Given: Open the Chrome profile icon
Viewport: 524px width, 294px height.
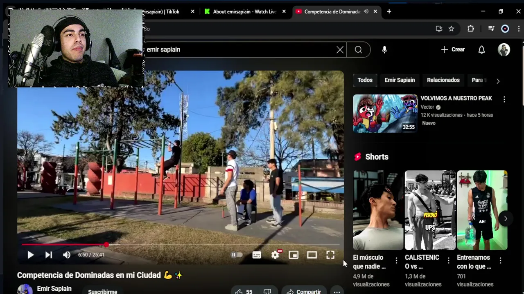Looking at the screenshot, I should [x=505, y=29].
